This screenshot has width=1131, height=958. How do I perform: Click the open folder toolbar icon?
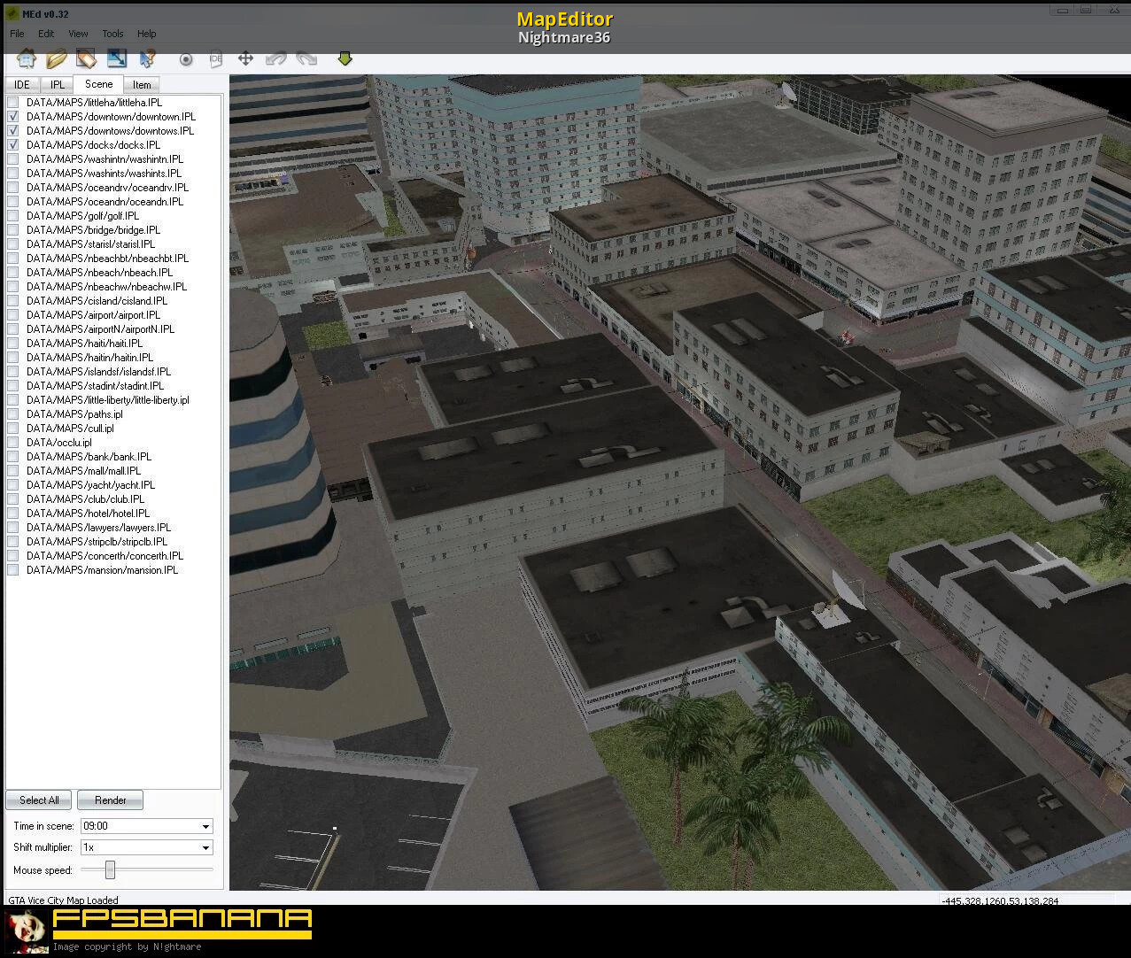click(57, 59)
